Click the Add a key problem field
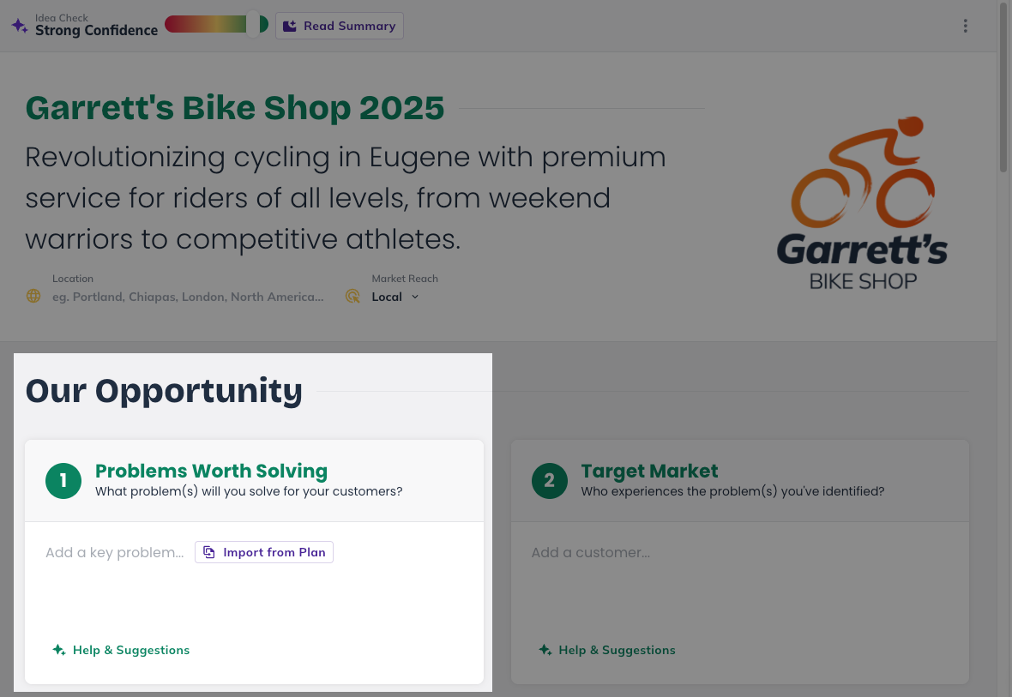Image resolution: width=1012 pixels, height=697 pixels. [x=115, y=552]
